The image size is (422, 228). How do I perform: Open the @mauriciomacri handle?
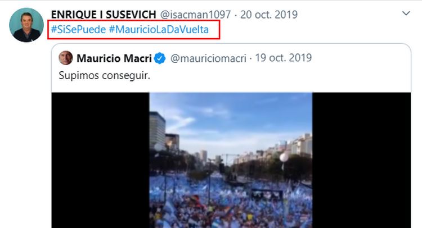coord(208,58)
